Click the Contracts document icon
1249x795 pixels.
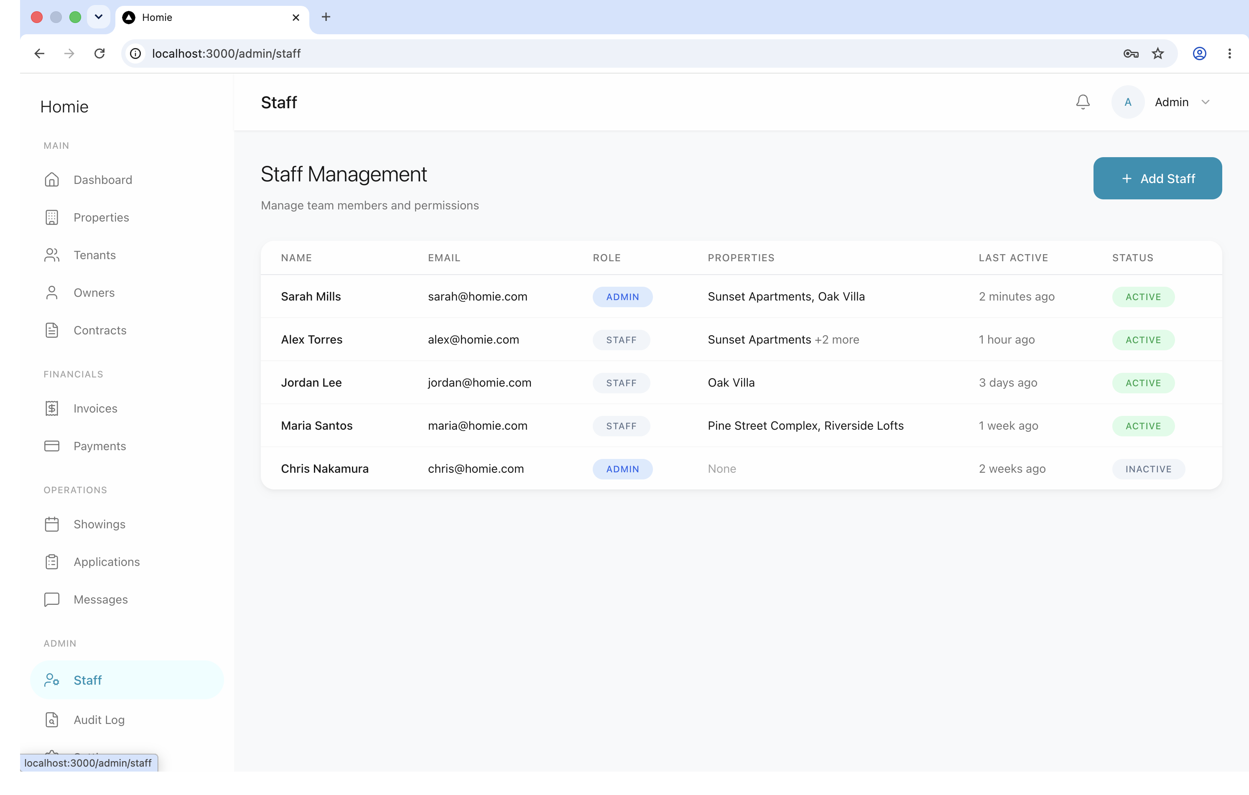pyautogui.click(x=52, y=330)
